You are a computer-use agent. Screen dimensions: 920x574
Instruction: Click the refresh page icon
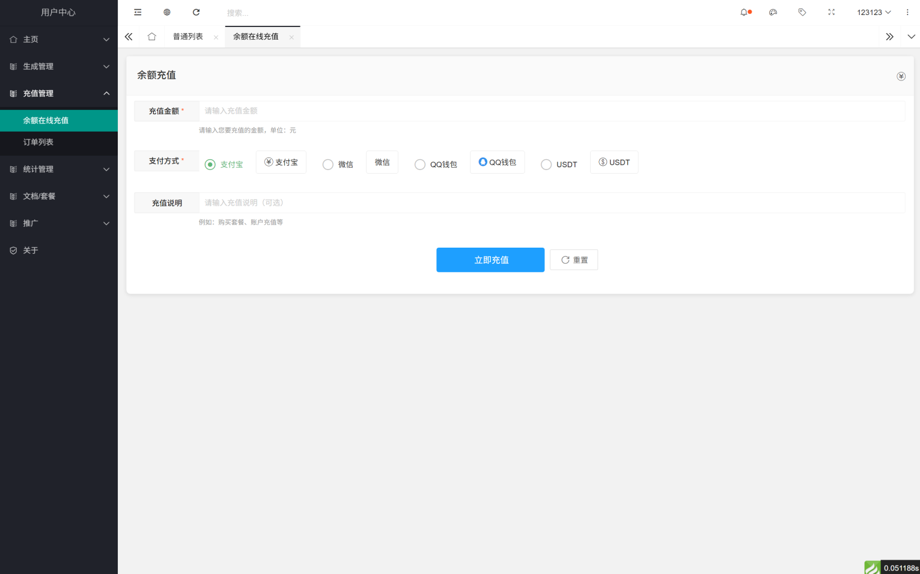tap(196, 12)
